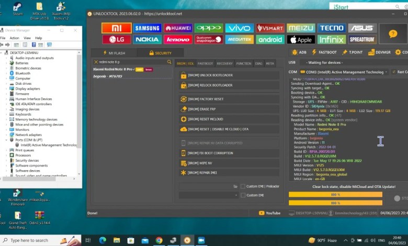
Task: Select the MediaTek brand icon
Action: [x=240, y=39]
